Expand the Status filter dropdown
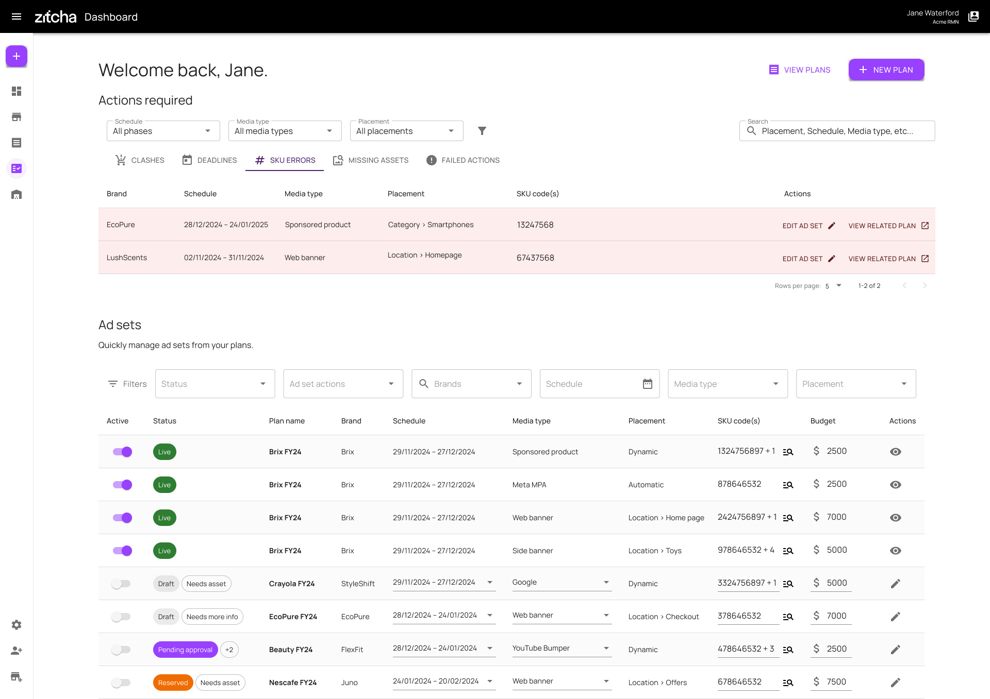This screenshot has height=699, width=990. pyautogui.click(x=215, y=384)
